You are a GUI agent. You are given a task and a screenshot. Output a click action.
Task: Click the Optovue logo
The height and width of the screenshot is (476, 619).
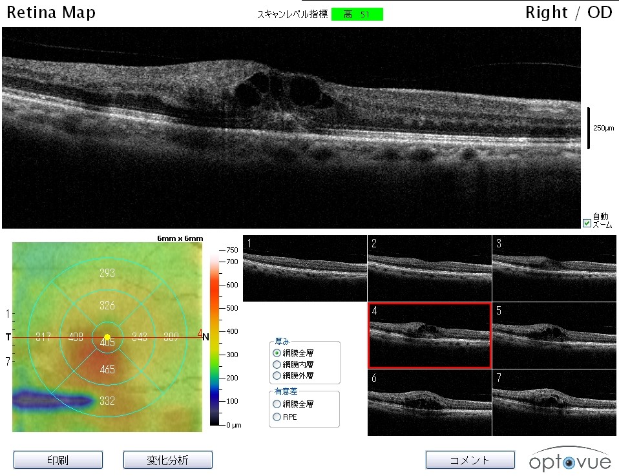coord(569,460)
